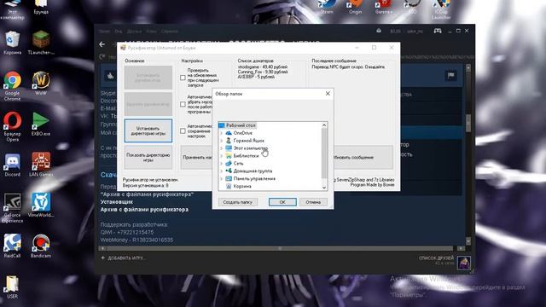Launch TLauncher Minecraft desktop icon
This screenshot has height=307, width=546.
[41, 43]
